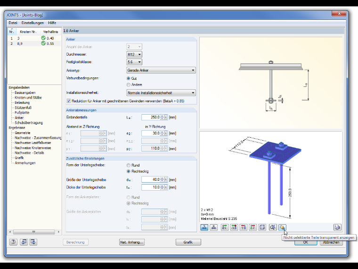Screen dimensions: 358x269
Task: Set view in Z direction
Action: click(x=253, y=227)
